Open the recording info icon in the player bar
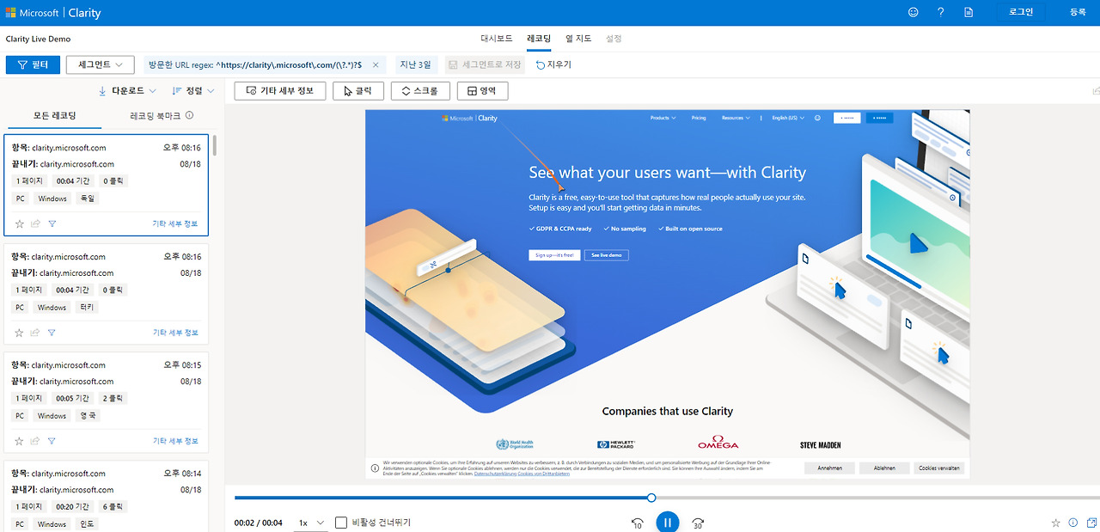 [x=1072, y=523]
